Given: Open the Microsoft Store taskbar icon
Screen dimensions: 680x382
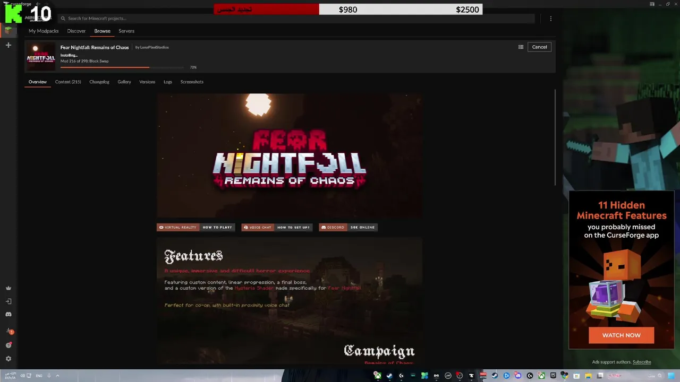Looking at the screenshot, I should tap(576, 376).
